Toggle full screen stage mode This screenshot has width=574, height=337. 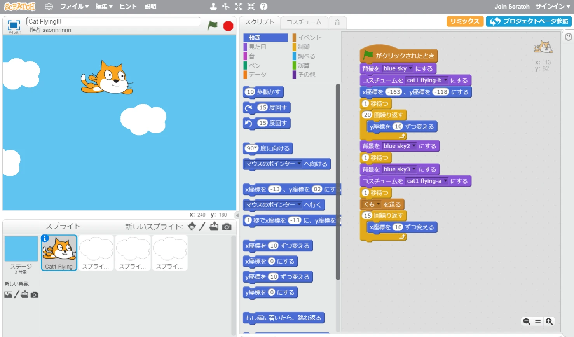click(x=14, y=25)
